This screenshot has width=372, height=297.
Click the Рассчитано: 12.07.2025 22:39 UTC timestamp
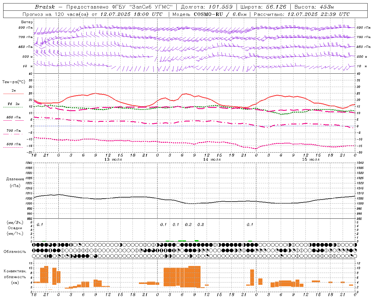pos(302,14)
